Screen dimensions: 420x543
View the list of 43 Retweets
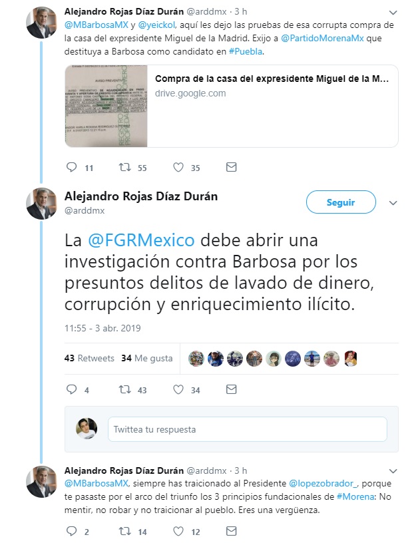coord(89,358)
